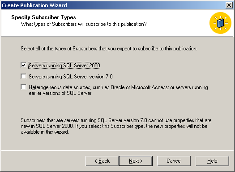Viewport: 235px width, 172px height.
Task: Cancel the publication wizard
Action: (174, 161)
